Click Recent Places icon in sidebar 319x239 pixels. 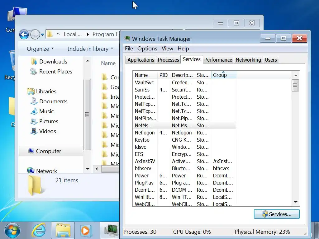click(x=34, y=71)
